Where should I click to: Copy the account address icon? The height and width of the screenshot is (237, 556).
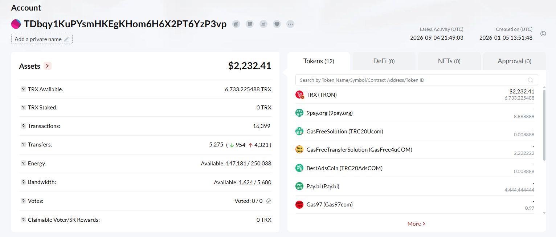coord(236,24)
